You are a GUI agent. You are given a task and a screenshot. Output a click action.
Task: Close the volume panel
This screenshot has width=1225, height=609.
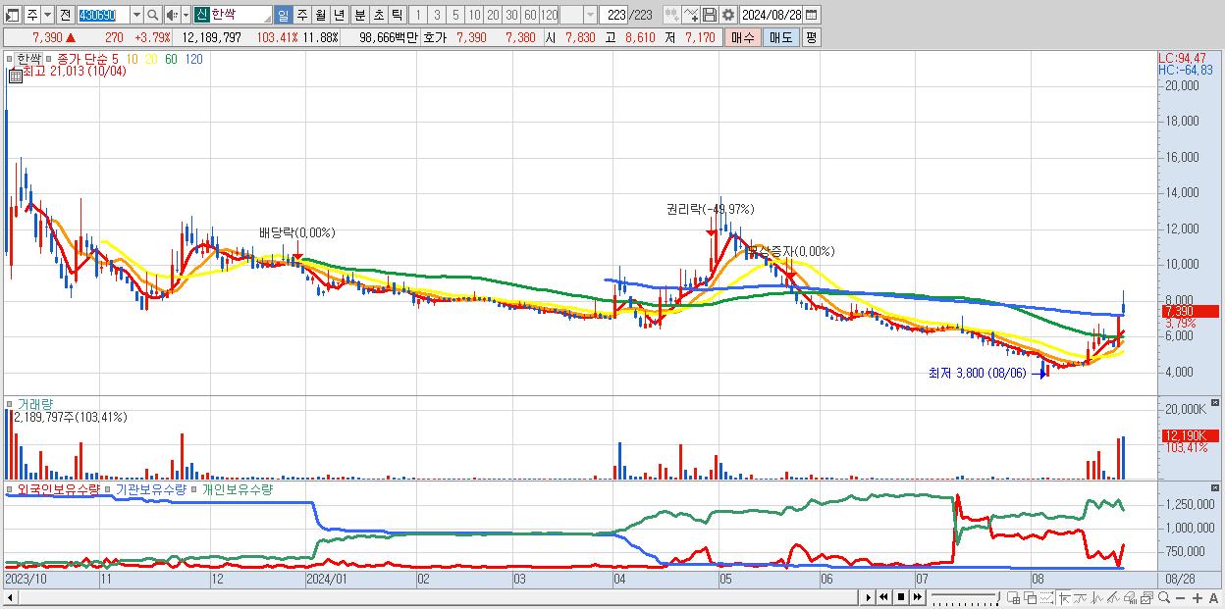coord(1217,403)
